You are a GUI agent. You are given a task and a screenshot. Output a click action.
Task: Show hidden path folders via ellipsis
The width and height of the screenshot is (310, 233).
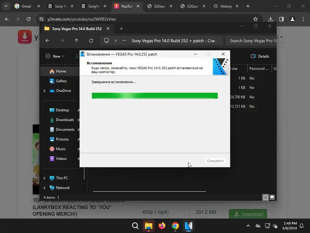point(124,41)
